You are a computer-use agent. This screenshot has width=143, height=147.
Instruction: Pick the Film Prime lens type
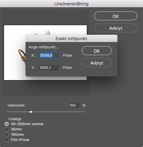pos(7,140)
